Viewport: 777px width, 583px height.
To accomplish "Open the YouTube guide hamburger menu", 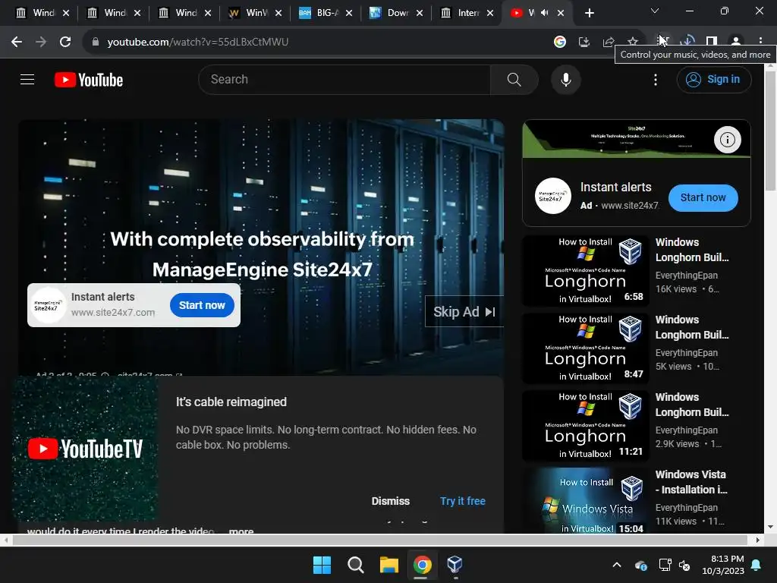I will click(x=27, y=79).
